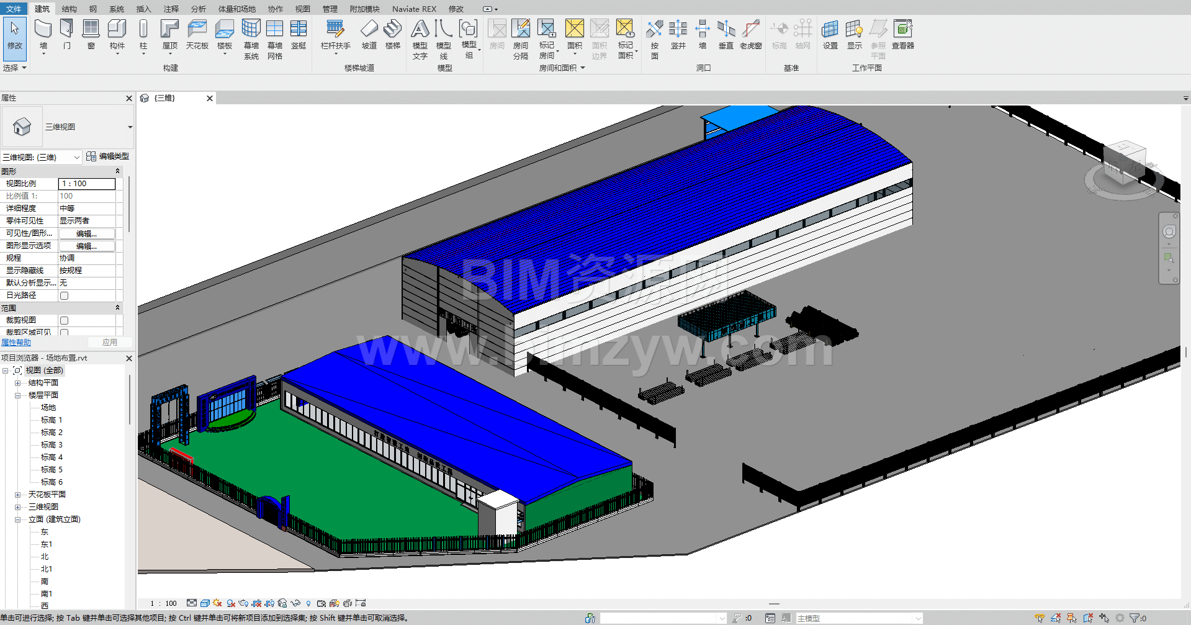Screen dimensions: 1191x625
Task: Expand the 天花板平面 tree node
Action: pyautogui.click(x=17, y=495)
